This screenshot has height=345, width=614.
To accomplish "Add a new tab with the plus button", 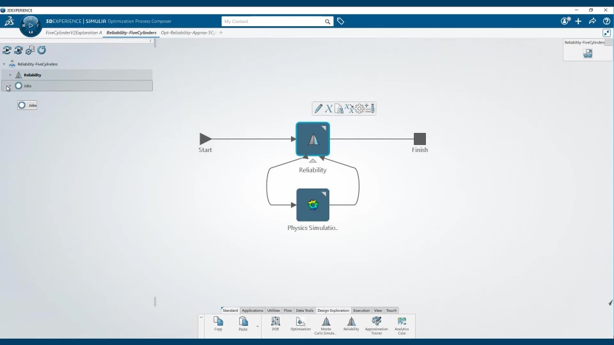I will [221, 33].
